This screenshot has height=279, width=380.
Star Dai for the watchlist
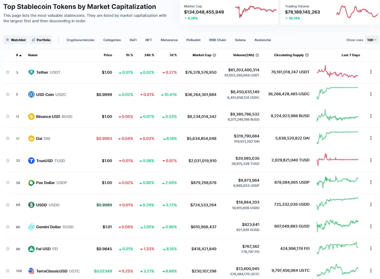(8, 138)
